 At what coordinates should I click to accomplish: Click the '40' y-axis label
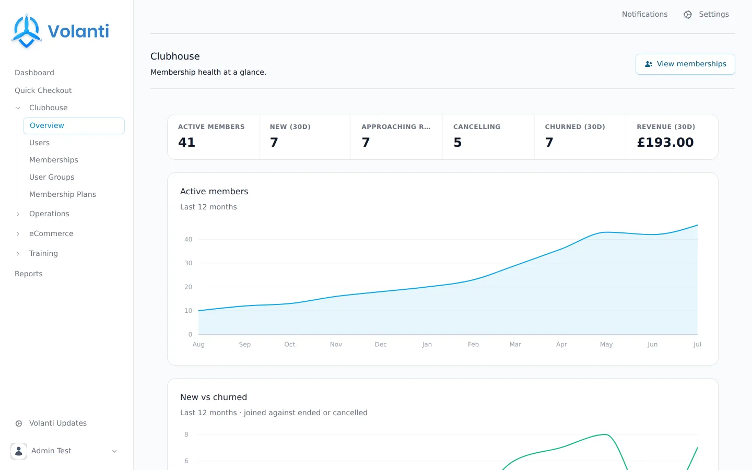188,240
